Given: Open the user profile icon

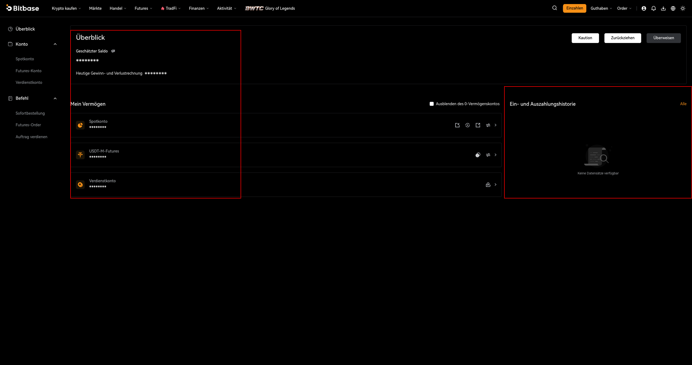Looking at the screenshot, I should 644,8.
